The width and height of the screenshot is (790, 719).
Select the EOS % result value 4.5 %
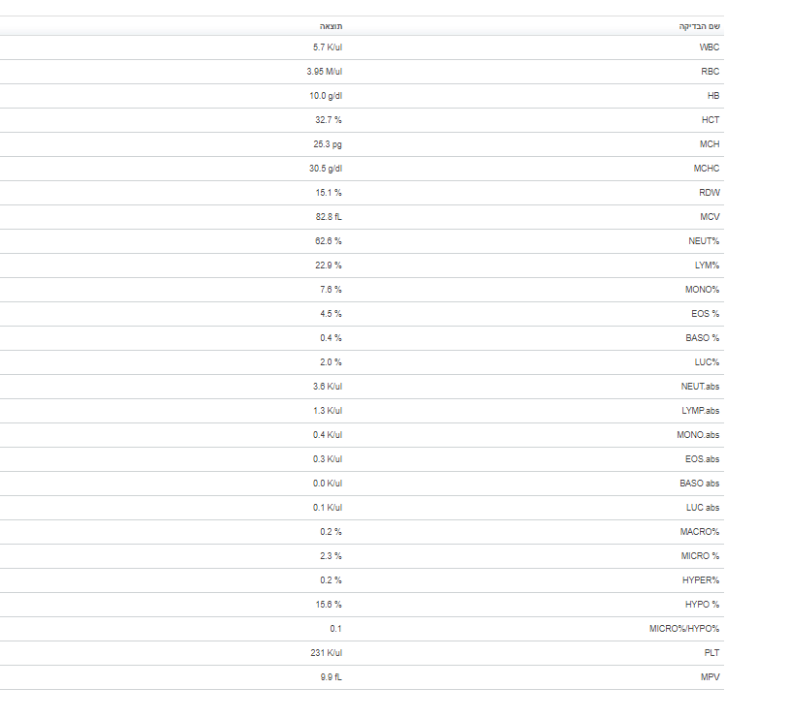click(x=332, y=314)
